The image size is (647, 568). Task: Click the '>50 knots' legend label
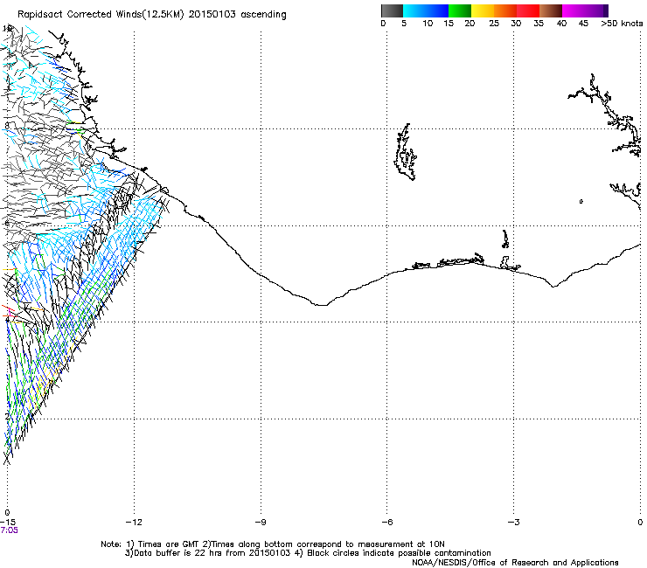[x=622, y=24]
